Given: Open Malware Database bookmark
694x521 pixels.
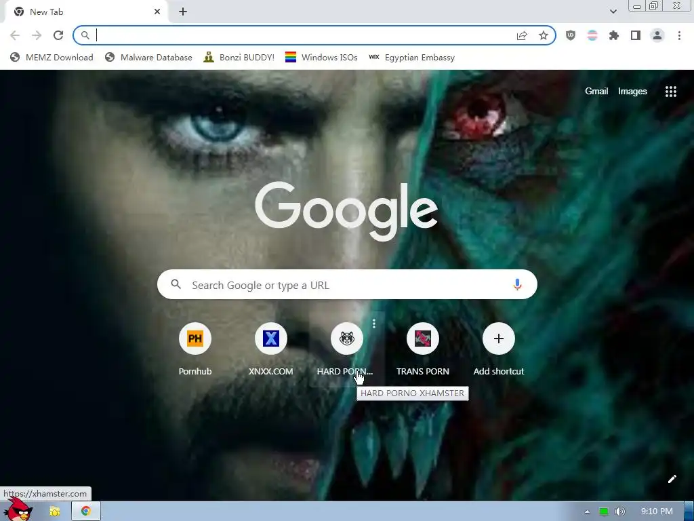Looking at the screenshot, I should pos(148,57).
